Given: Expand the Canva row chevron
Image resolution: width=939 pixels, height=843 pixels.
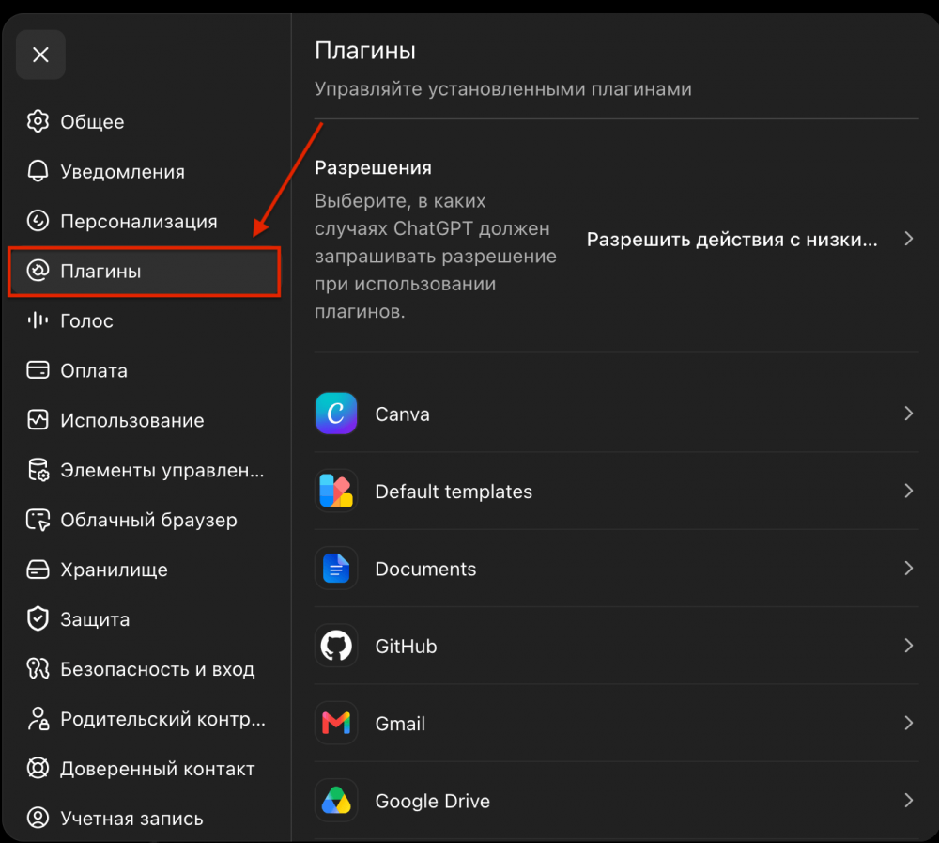Looking at the screenshot, I should (908, 414).
